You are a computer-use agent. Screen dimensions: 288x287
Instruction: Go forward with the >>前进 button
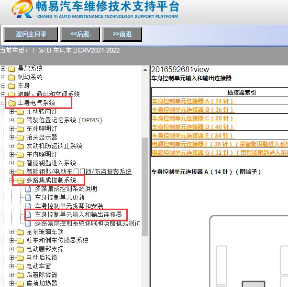coord(122,34)
